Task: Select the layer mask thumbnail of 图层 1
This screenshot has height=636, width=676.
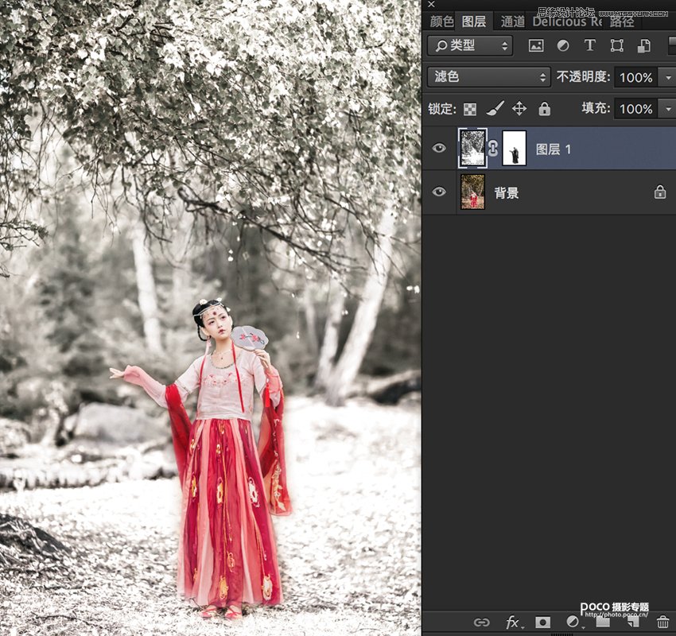Action: (514, 148)
